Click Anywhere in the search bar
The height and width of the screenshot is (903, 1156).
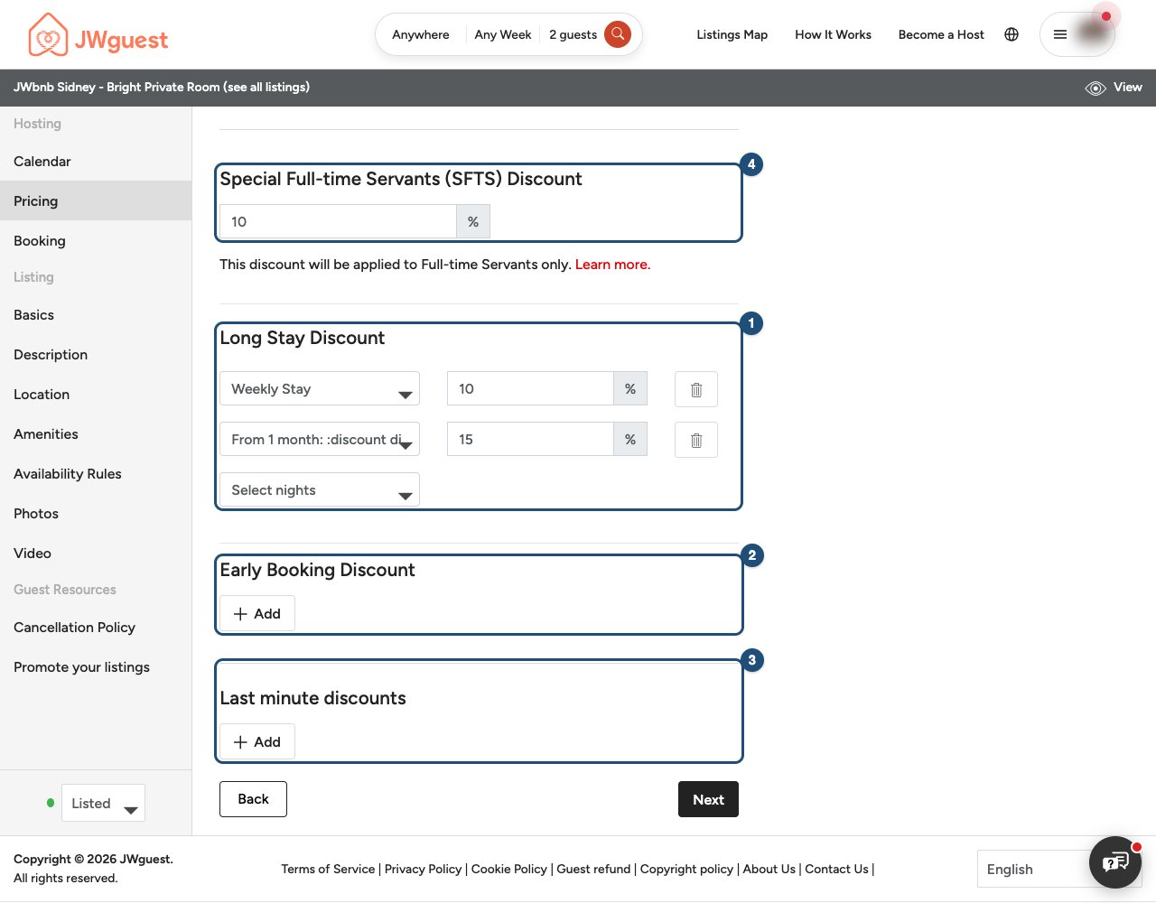tap(421, 34)
